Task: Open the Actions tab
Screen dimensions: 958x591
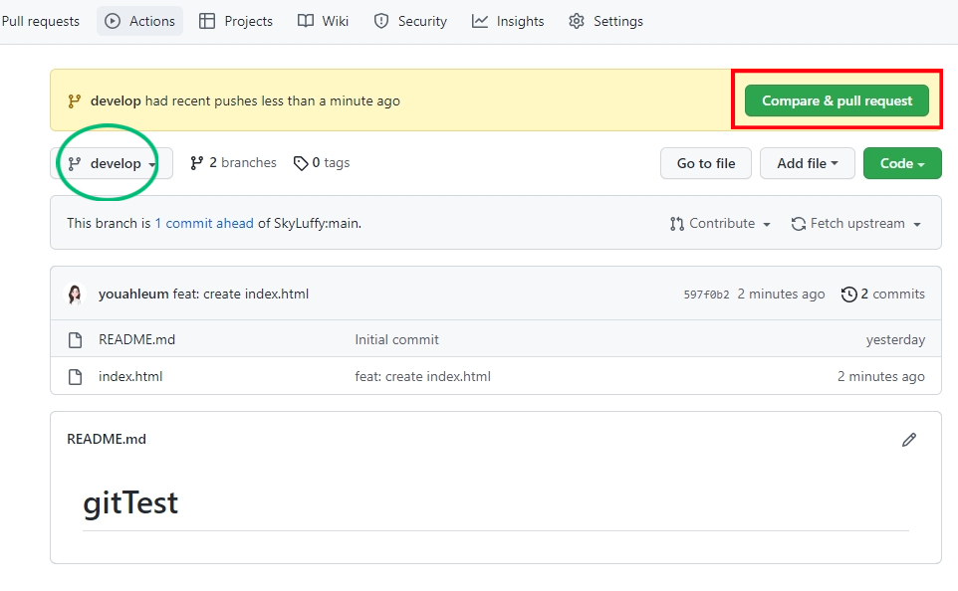Action: tap(139, 21)
